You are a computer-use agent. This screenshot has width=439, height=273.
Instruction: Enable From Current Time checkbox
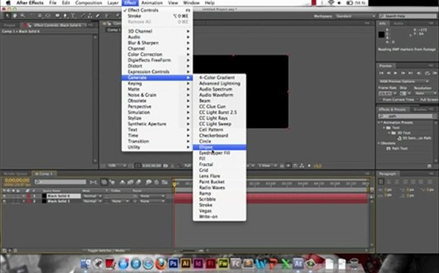[381, 99]
